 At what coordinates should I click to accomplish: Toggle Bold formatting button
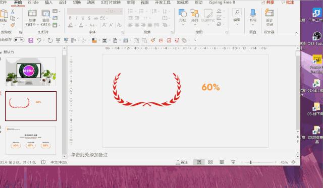[x=70, y=18]
